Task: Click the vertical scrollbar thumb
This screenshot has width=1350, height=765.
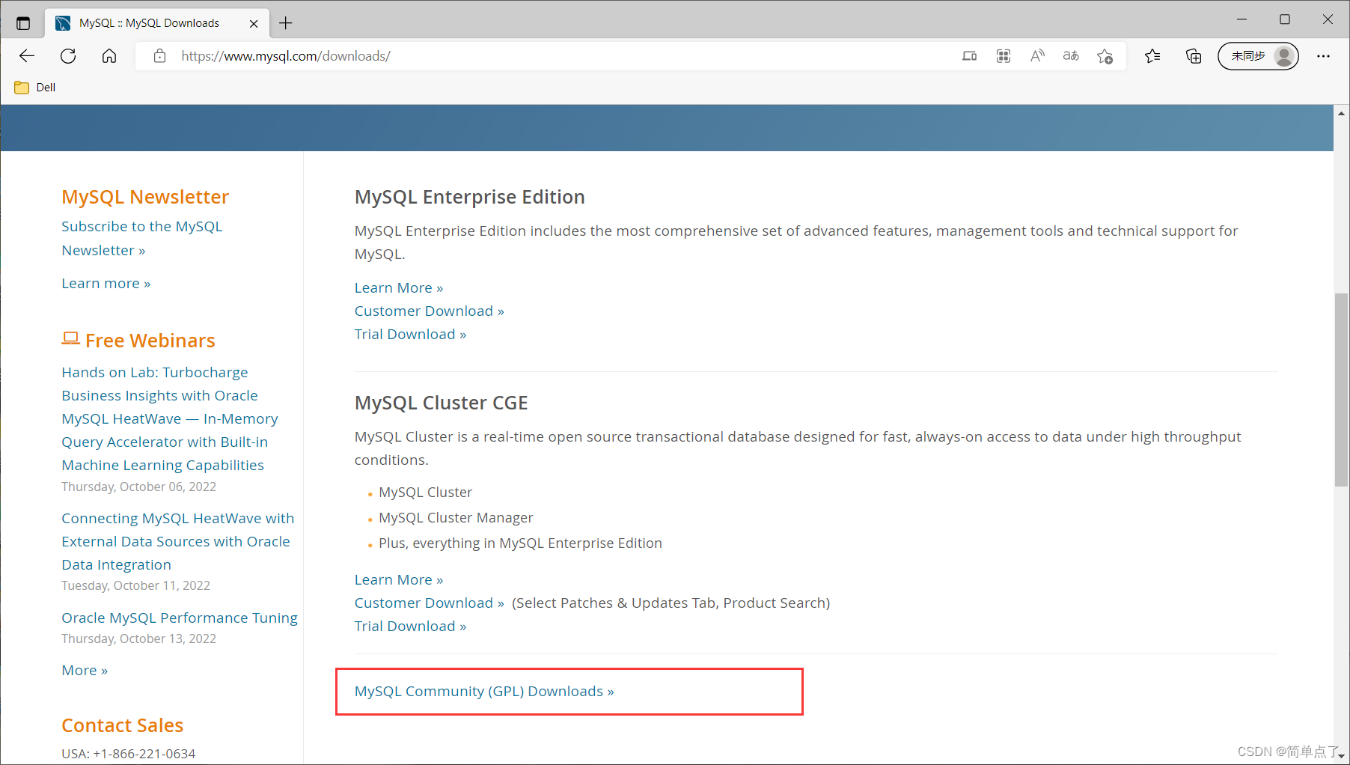Action: click(x=1341, y=389)
